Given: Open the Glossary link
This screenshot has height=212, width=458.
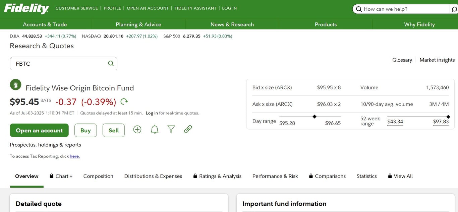Looking at the screenshot, I should [x=402, y=60].
